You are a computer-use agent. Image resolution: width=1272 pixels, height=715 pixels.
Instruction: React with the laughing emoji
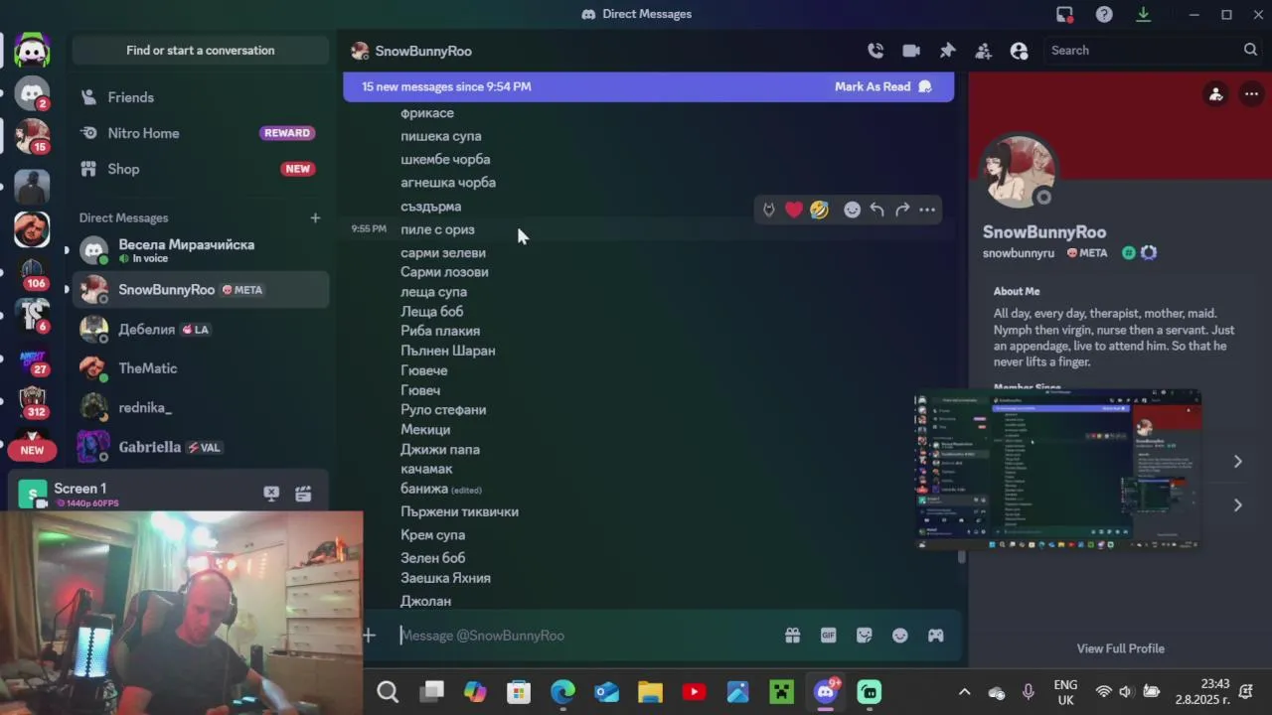pyautogui.click(x=819, y=210)
